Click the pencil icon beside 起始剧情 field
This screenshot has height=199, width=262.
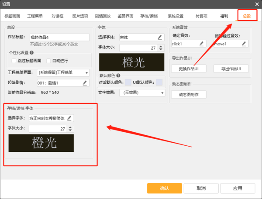click(85, 82)
